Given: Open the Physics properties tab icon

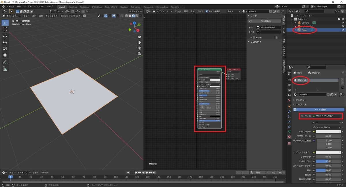Looking at the screenshot, I should click(289, 122).
